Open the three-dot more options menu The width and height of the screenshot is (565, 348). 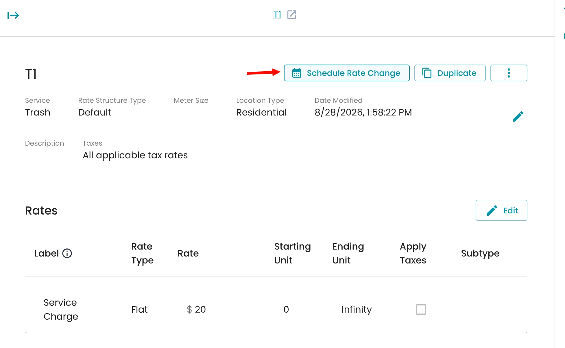coord(509,73)
